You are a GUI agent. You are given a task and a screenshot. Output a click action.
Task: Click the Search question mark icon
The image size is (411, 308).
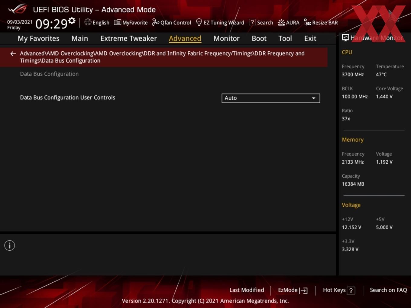pos(252,22)
